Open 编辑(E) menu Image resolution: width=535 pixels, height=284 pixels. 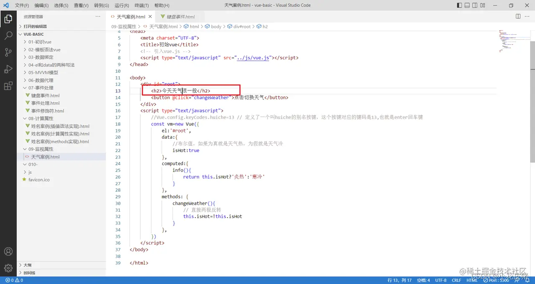(x=41, y=5)
